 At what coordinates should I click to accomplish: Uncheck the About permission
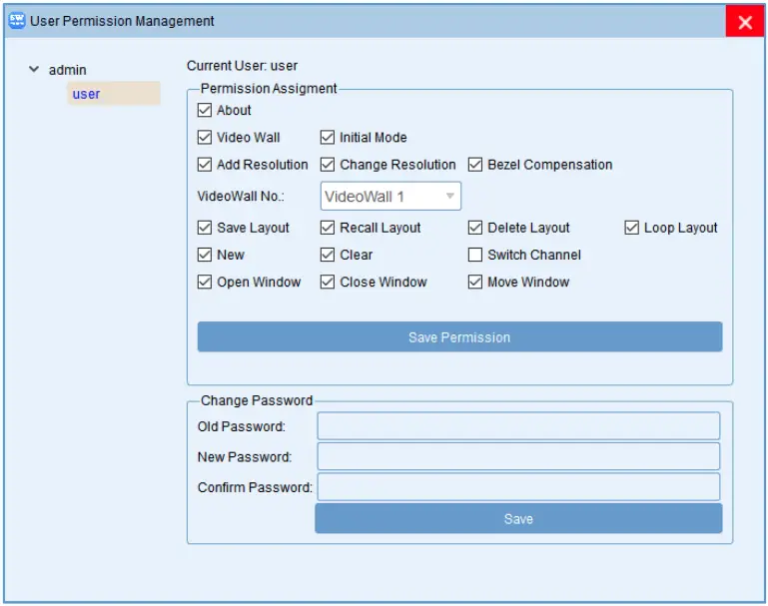205,110
